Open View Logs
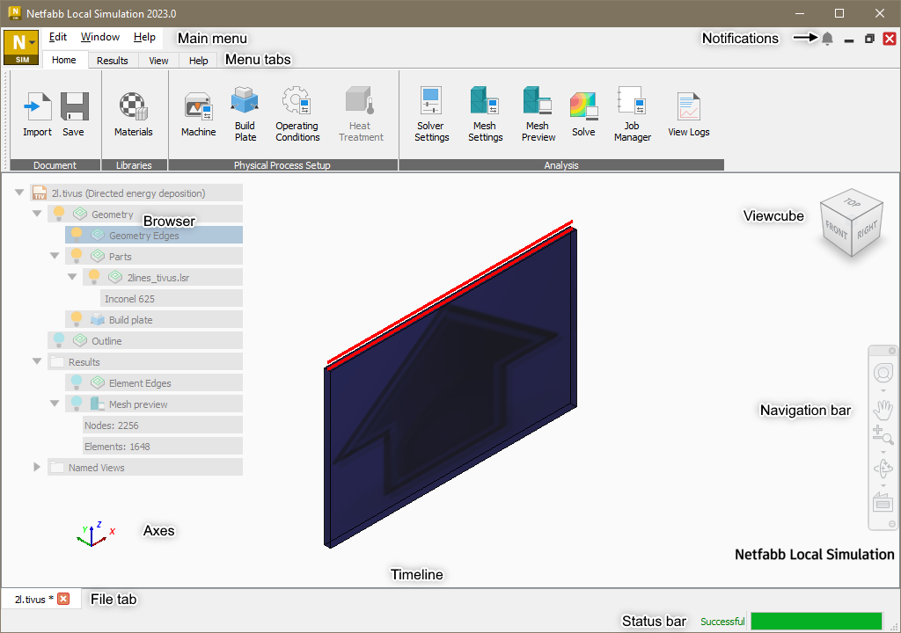 pyautogui.click(x=688, y=107)
